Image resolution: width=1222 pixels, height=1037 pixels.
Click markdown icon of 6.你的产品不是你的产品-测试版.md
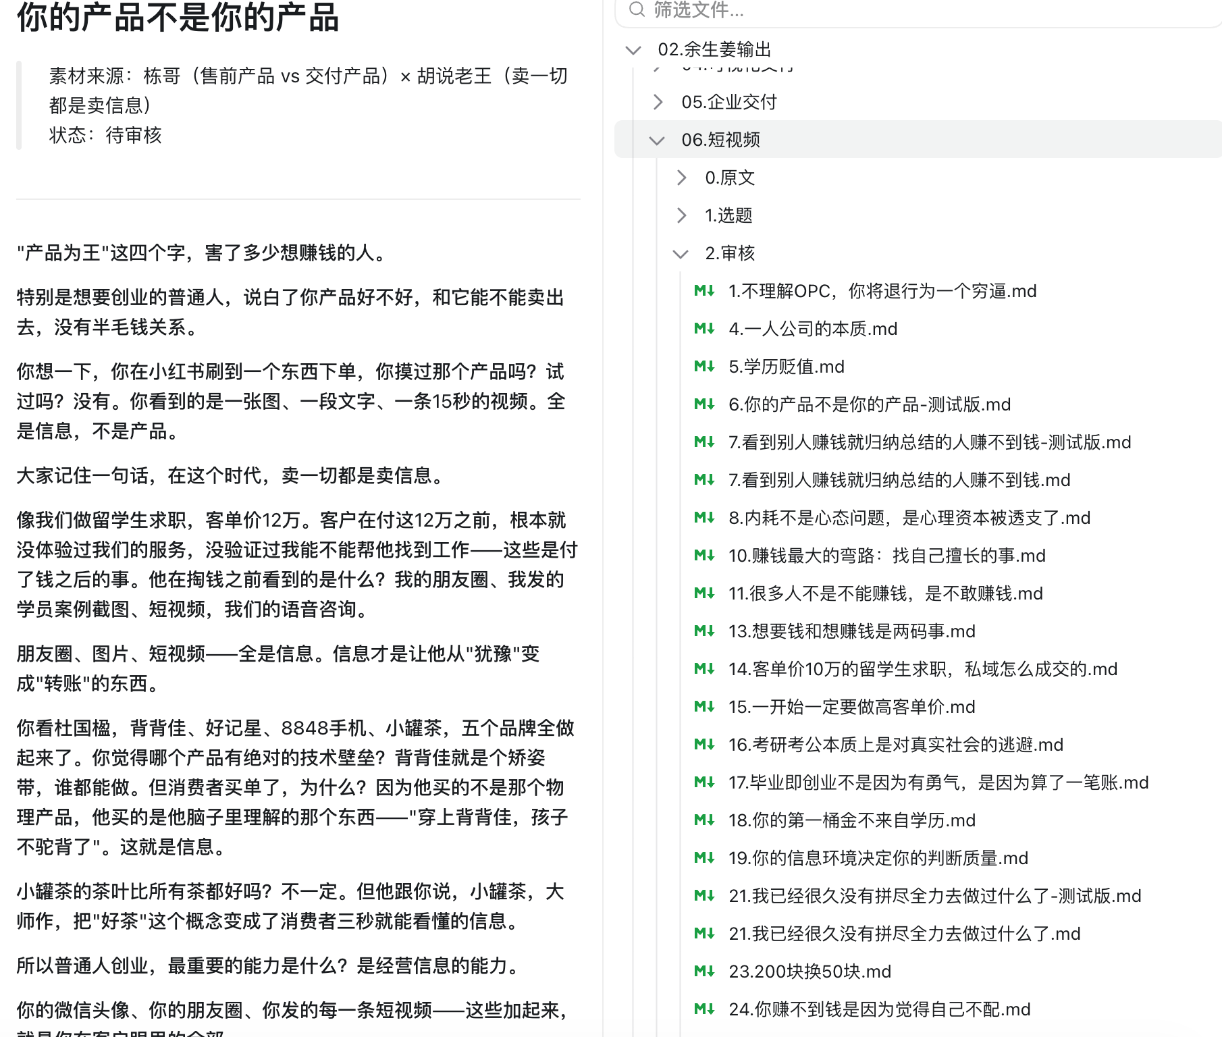pos(704,404)
